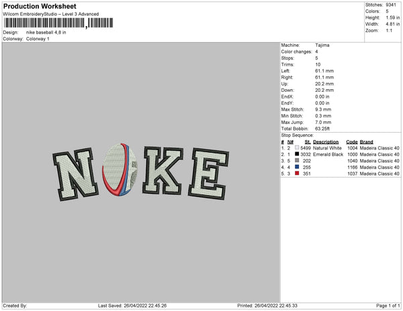403x311 pixels.
Task: Click thread code 1004
Action: point(353,148)
